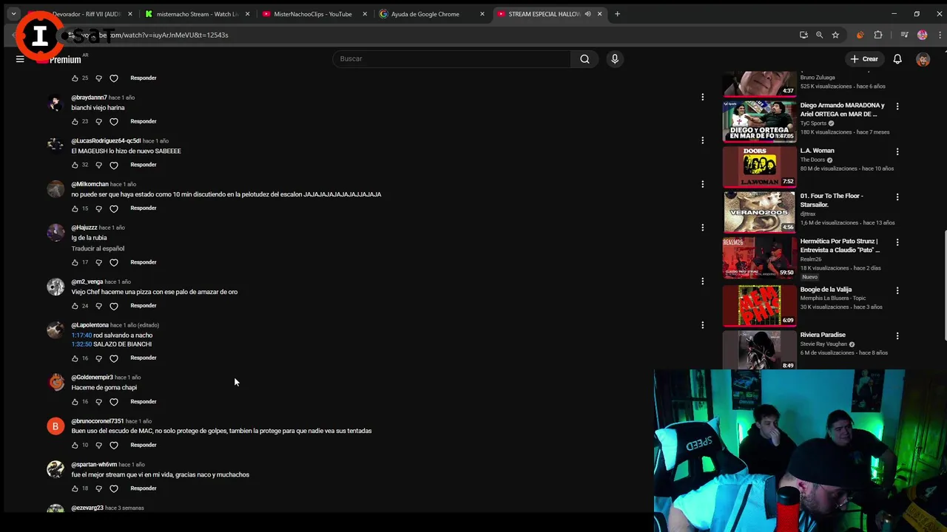Viewport: 947px width, 532px height.
Task: Dislike the Milkomchan comment
Action: click(x=98, y=208)
